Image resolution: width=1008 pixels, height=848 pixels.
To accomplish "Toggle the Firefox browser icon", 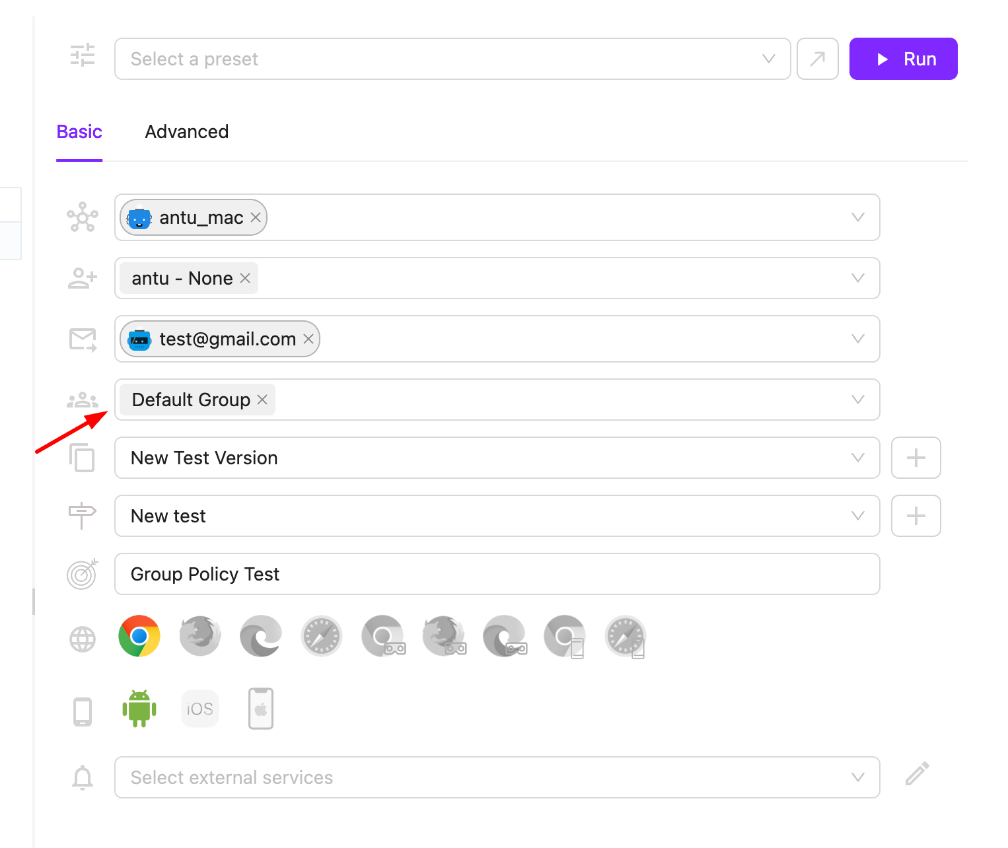I will [200, 636].
